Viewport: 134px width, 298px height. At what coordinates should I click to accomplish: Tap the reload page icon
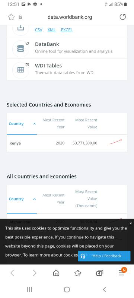122,17
